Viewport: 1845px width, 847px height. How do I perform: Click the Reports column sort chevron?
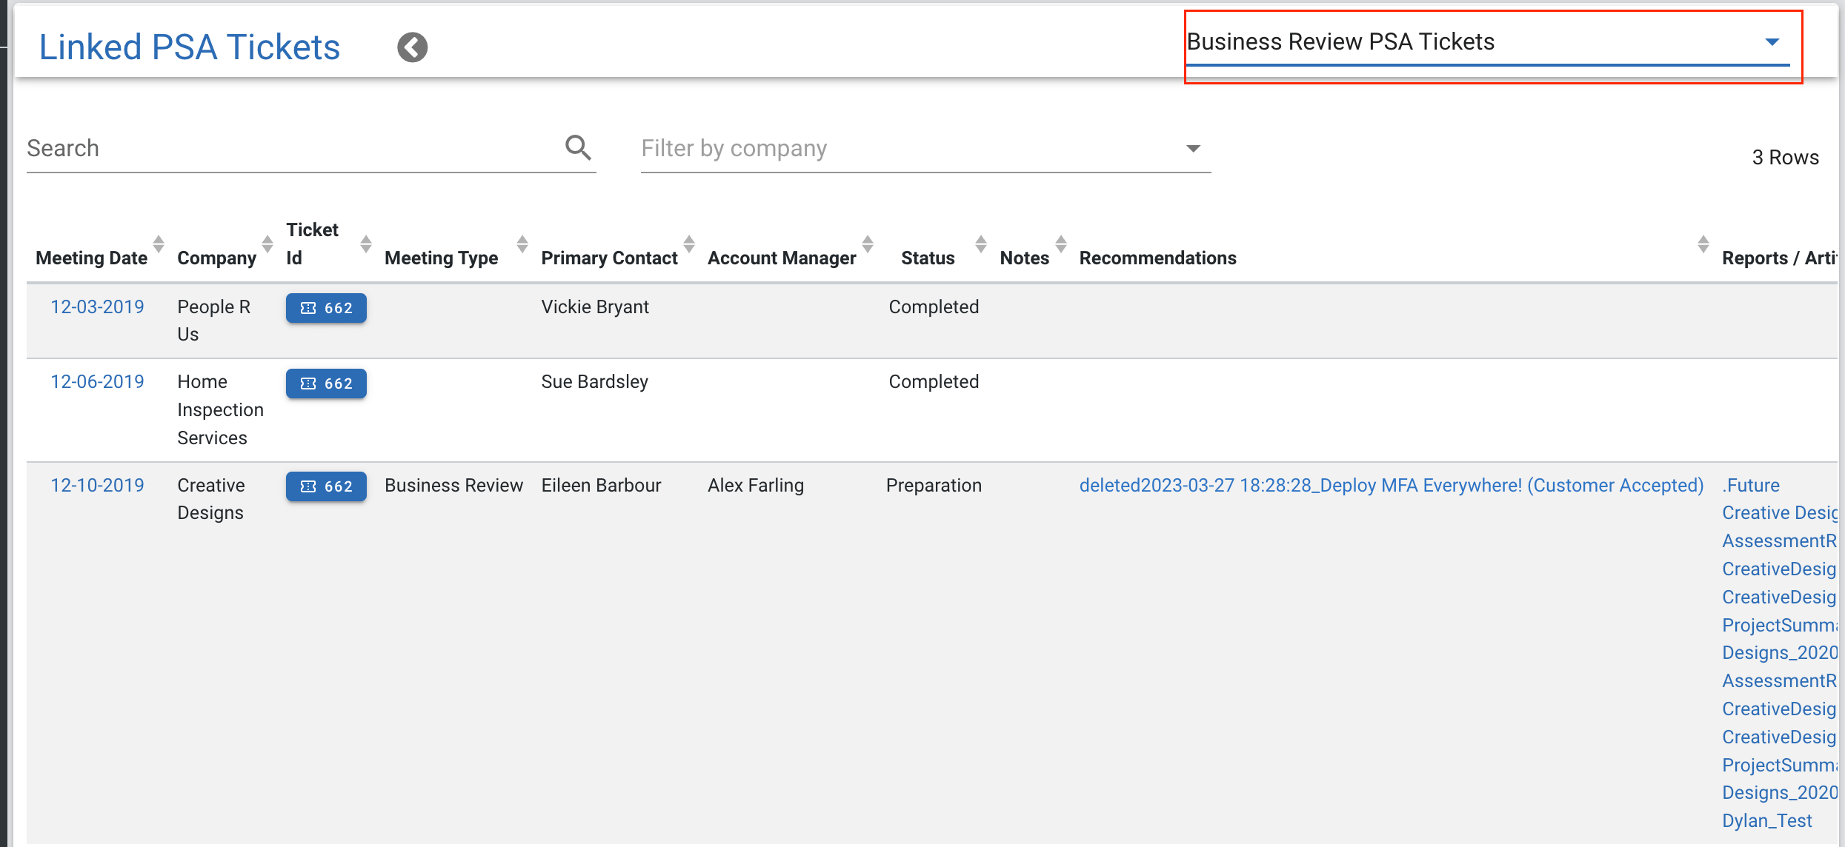click(x=1703, y=244)
